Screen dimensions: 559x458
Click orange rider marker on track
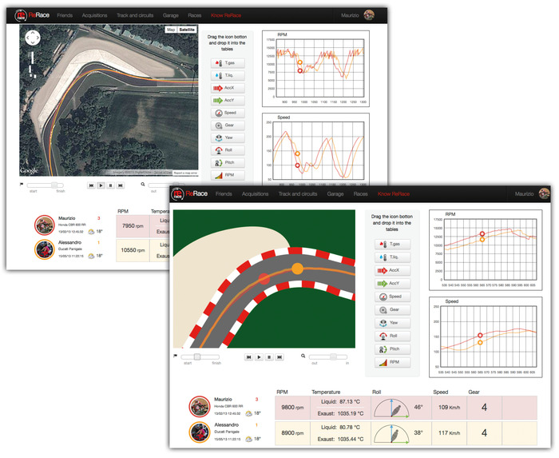(297, 269)
